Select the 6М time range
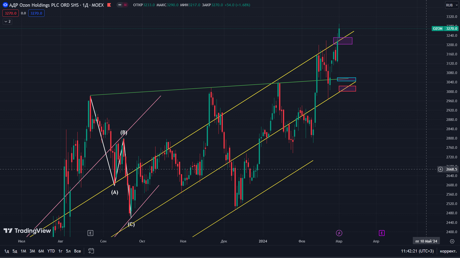This screenshot has width=460, height=258. [41, 251]
